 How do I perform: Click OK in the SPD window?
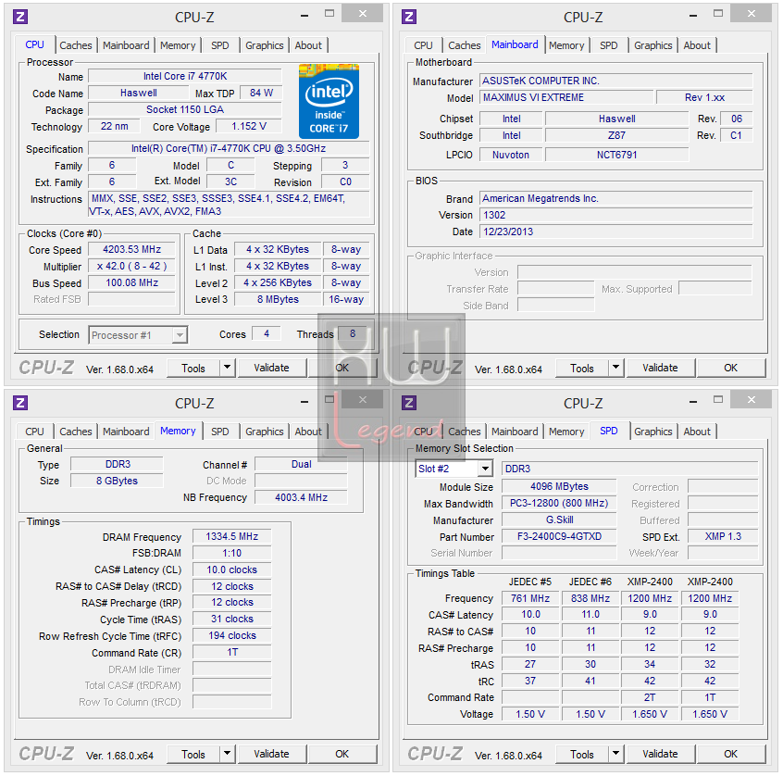[x=730, y=754]
